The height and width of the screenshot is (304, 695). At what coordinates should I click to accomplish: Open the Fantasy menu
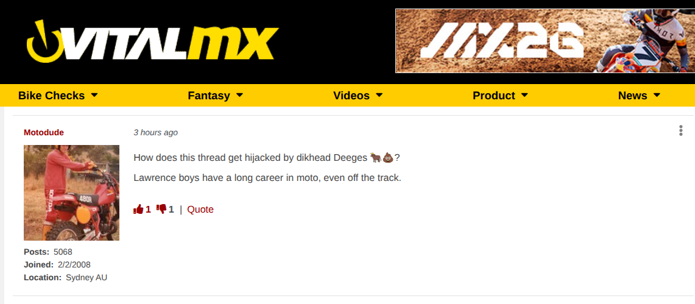point(209,96)
